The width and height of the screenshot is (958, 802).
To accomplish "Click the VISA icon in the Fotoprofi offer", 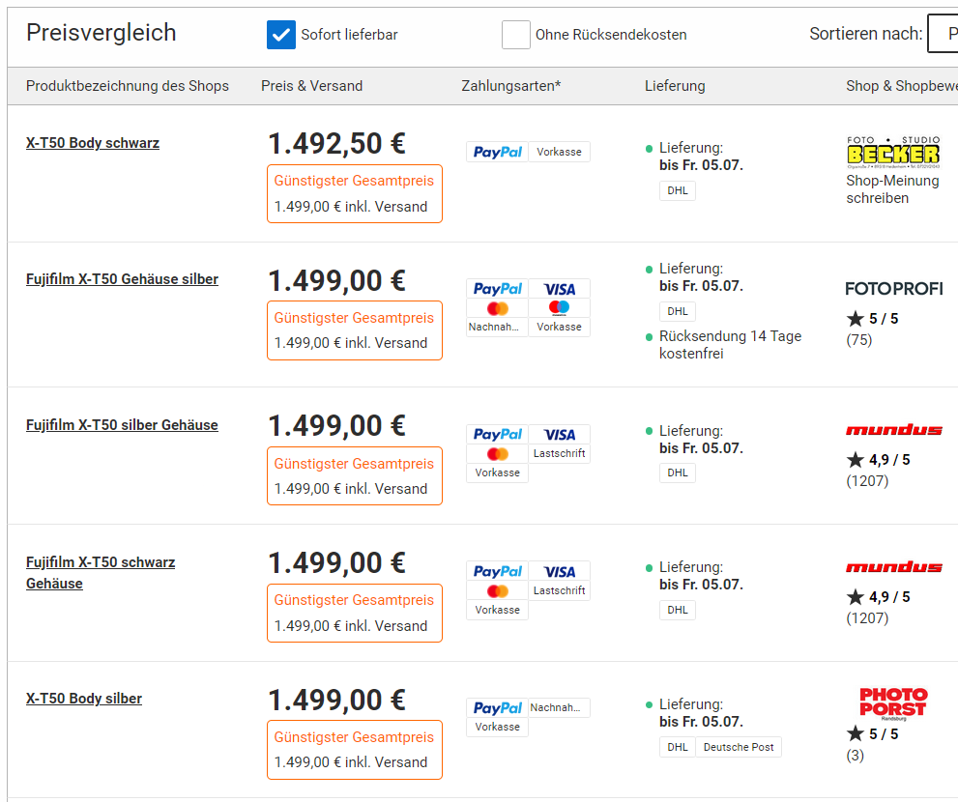I will click(559, 289).
